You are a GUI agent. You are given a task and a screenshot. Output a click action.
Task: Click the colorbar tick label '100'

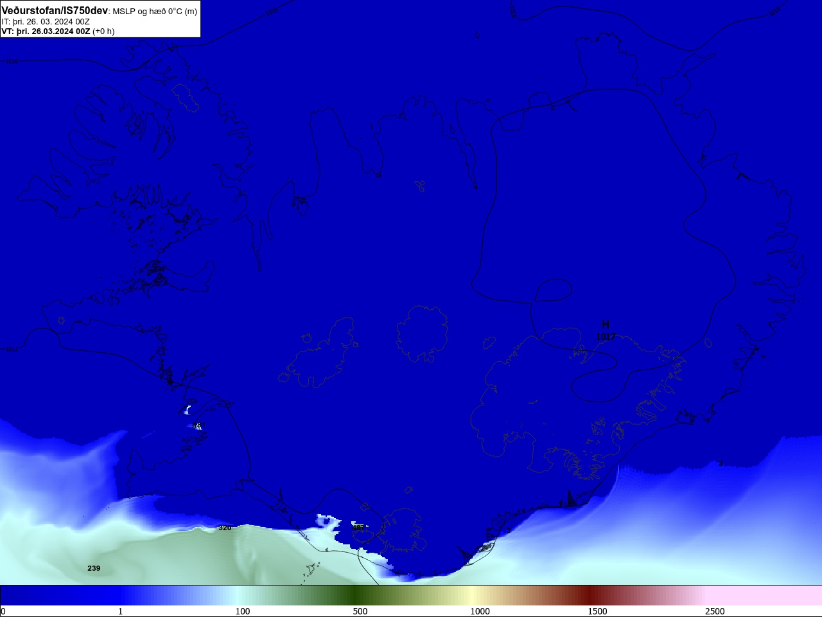tap(243, 611)
